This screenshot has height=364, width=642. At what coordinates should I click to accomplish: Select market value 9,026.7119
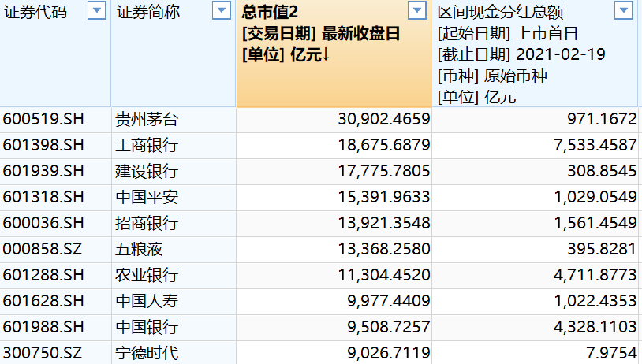pyautogui.click(x=334, y=352)
